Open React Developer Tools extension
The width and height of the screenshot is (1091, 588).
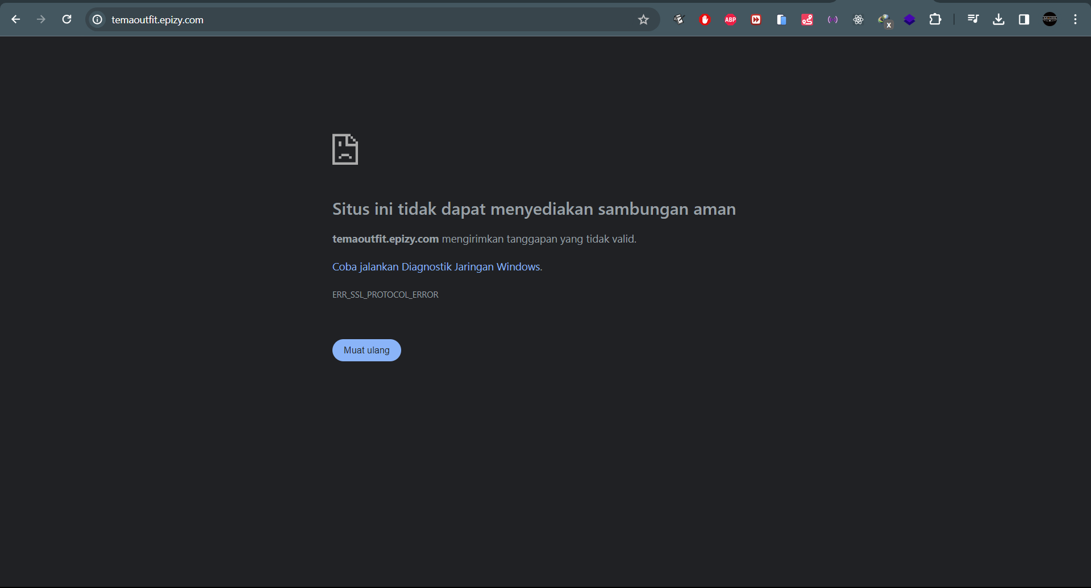(858, 20)
